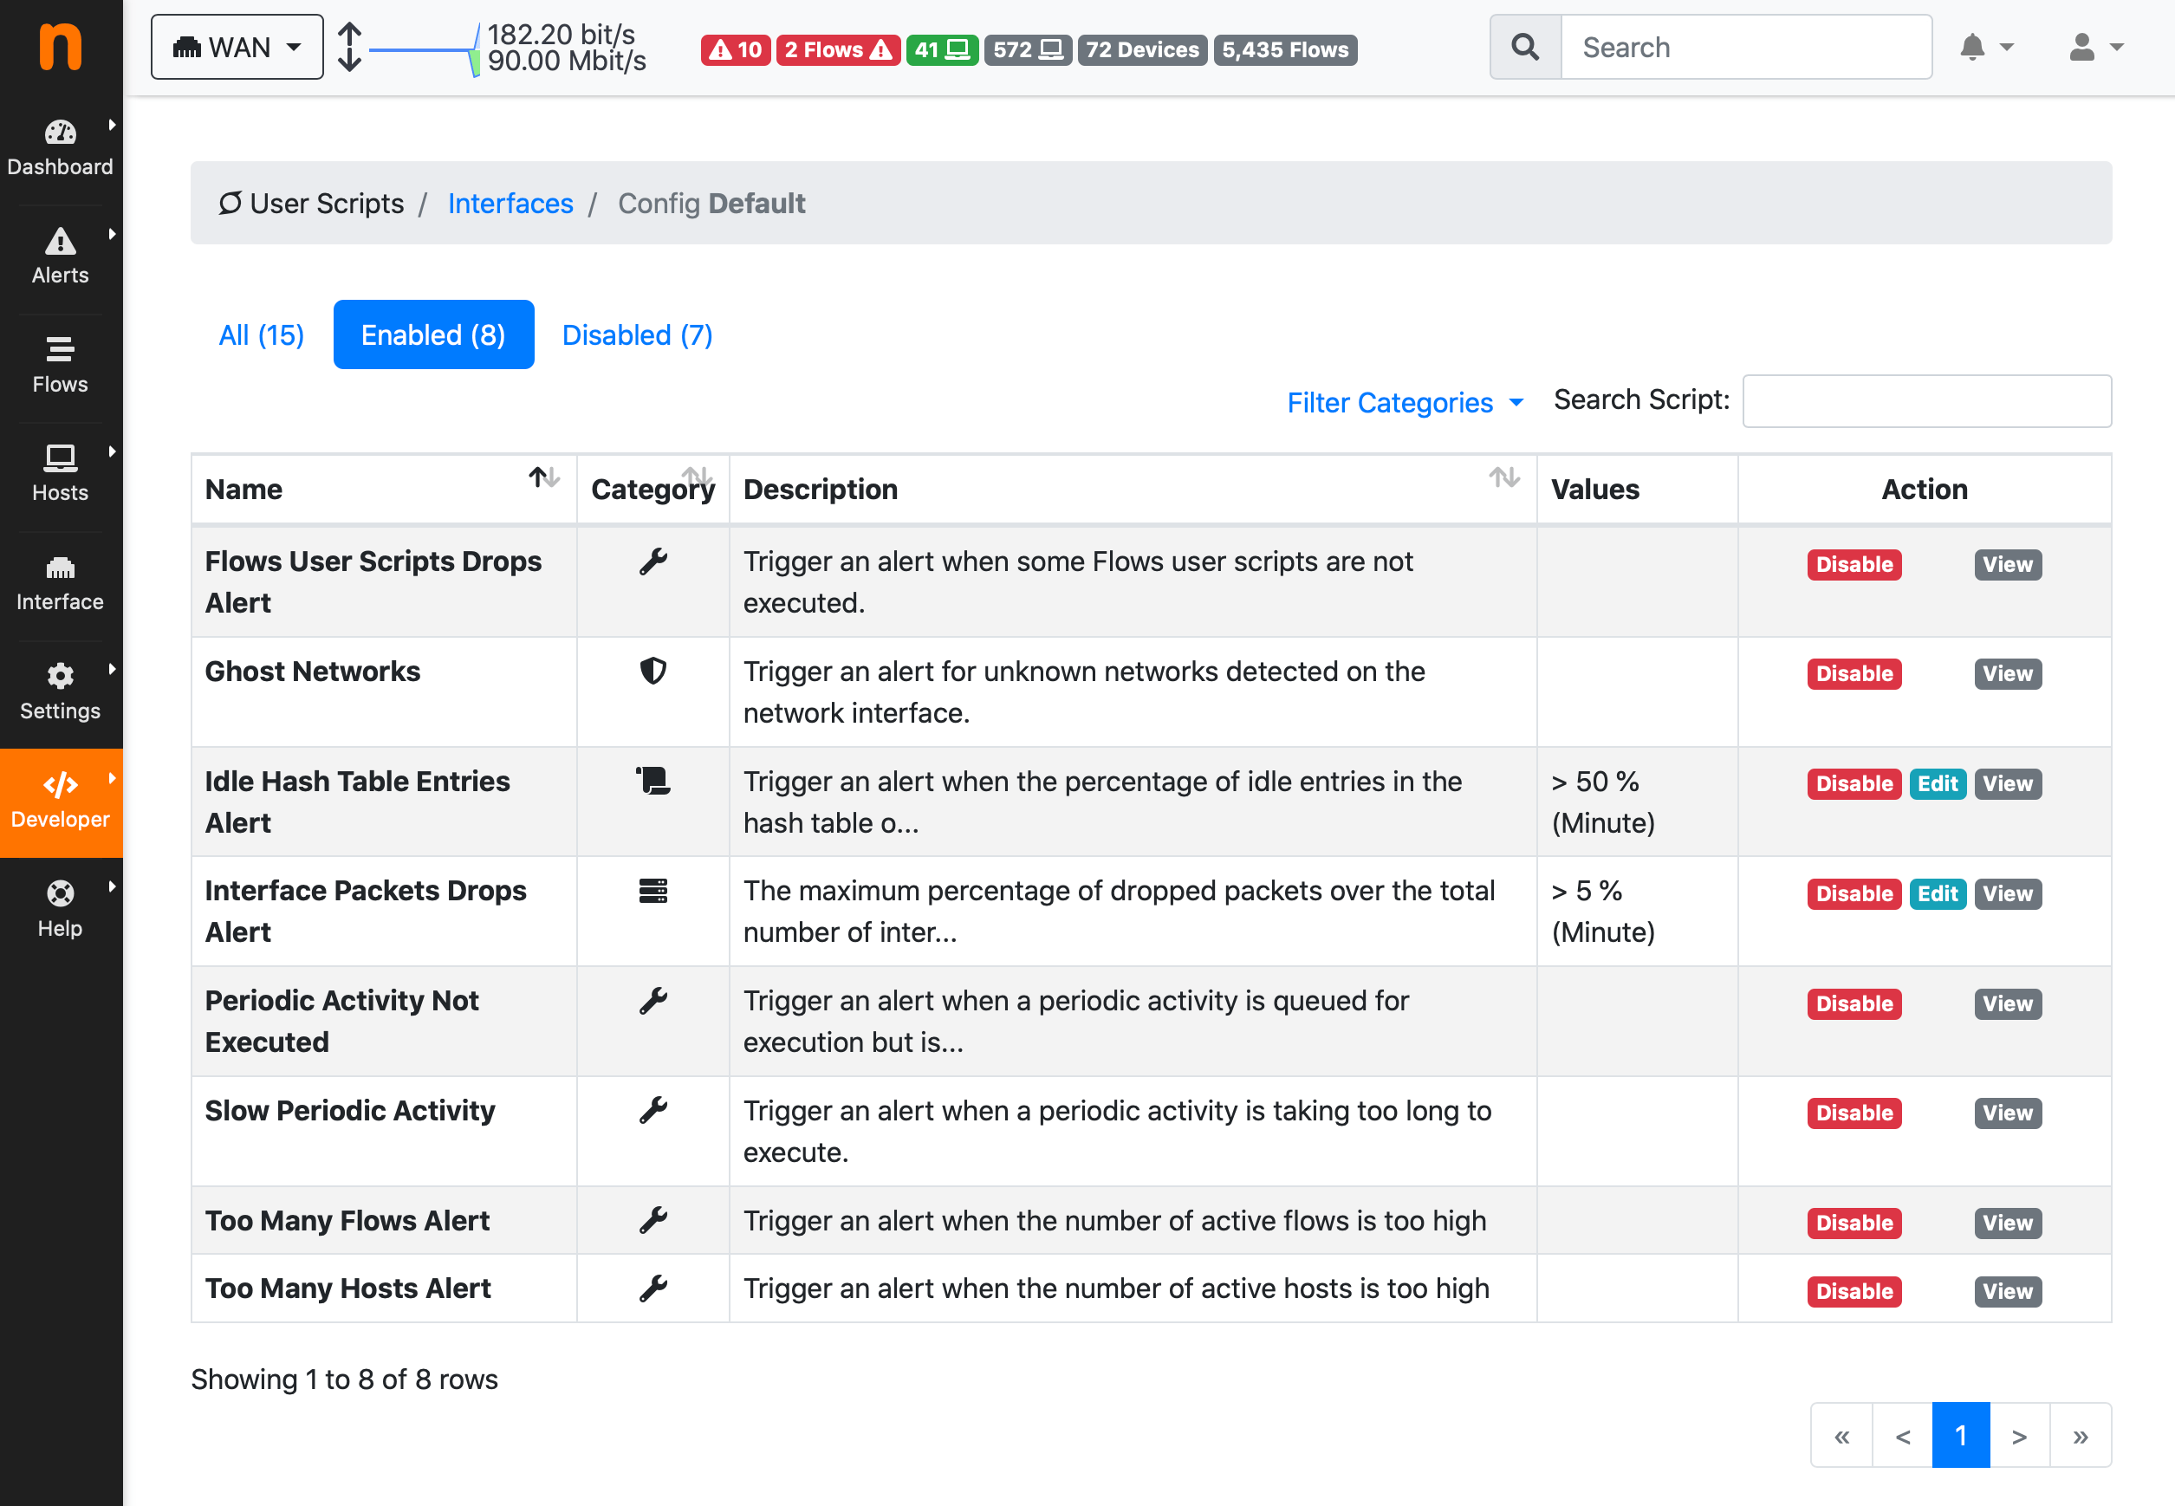Edit the Idle Hash Table Entries Alert
This screenshot has width=2175, height=1506.
1938,784
